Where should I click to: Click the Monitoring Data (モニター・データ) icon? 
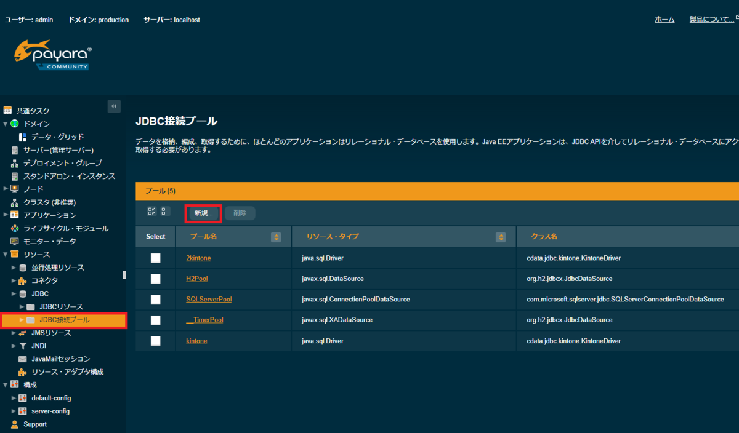15,241
